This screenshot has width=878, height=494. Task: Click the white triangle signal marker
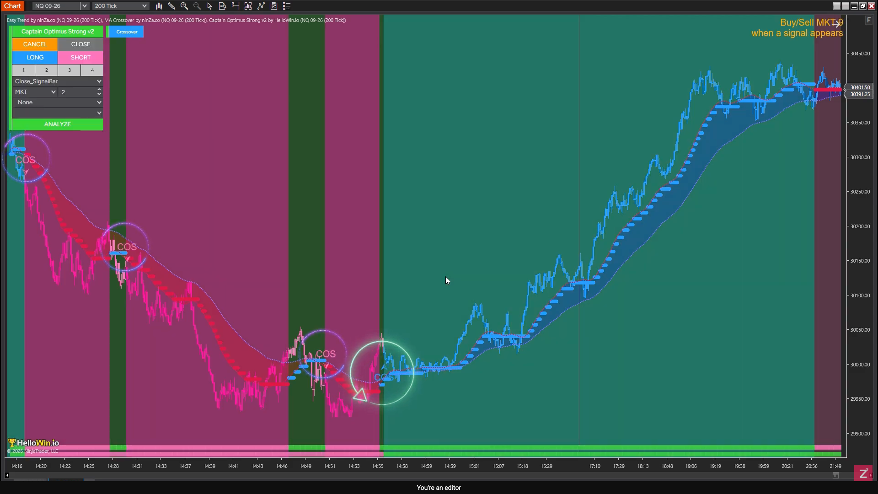point(360,395)
